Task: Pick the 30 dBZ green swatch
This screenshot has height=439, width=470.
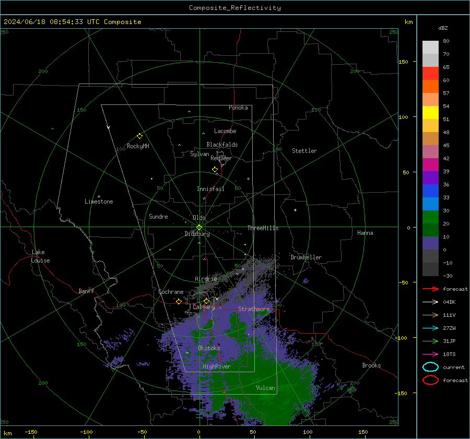Action: (x=430, y=217)
